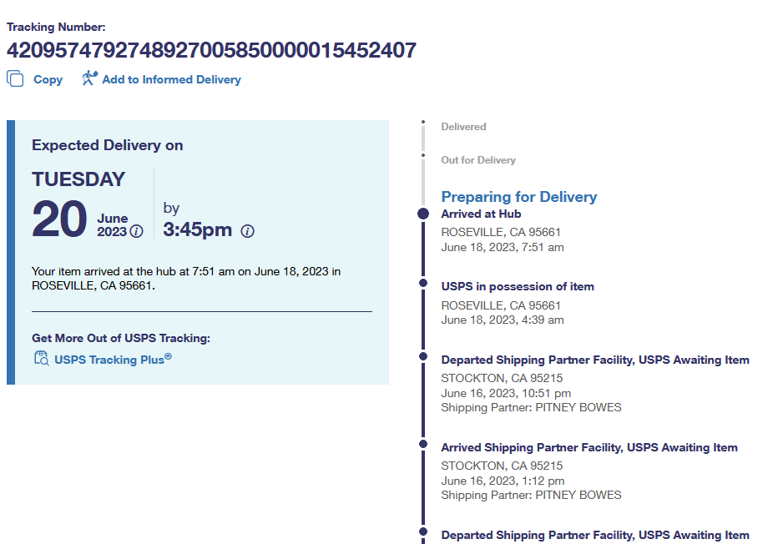Open the info icon next to 3:45pm
The height and width of the screenshot is (544, 778).
(247, 231)
